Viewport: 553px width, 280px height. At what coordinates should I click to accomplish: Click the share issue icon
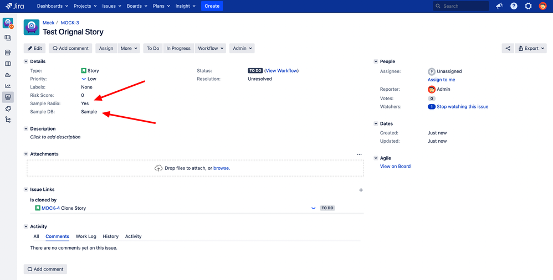coord(508,48)
